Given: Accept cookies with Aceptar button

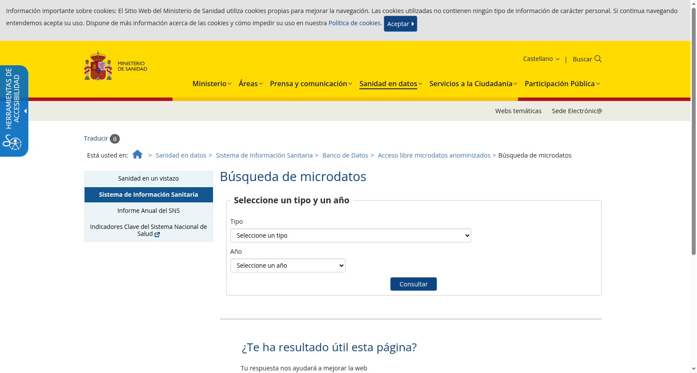Looking at the screenshot, I should point(400,24).
